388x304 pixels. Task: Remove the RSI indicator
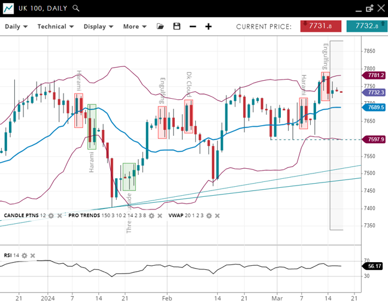click(33, 256)
